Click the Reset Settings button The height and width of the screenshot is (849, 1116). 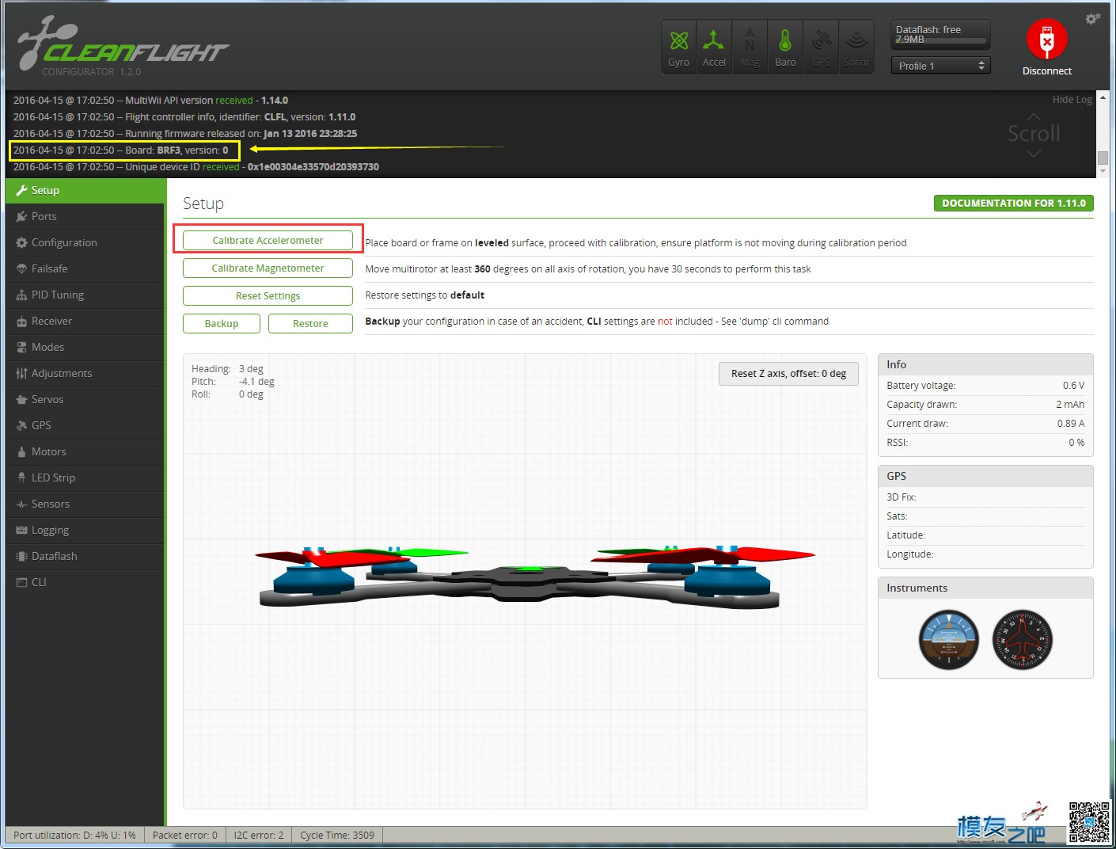268,295
